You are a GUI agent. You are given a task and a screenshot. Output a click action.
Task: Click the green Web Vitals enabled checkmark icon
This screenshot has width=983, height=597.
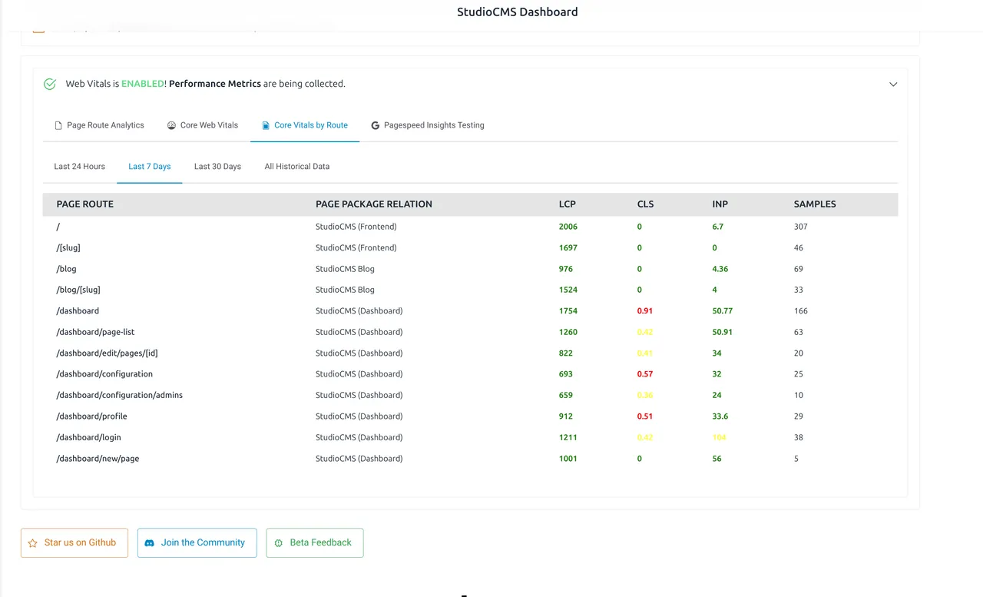click(50, 85)
